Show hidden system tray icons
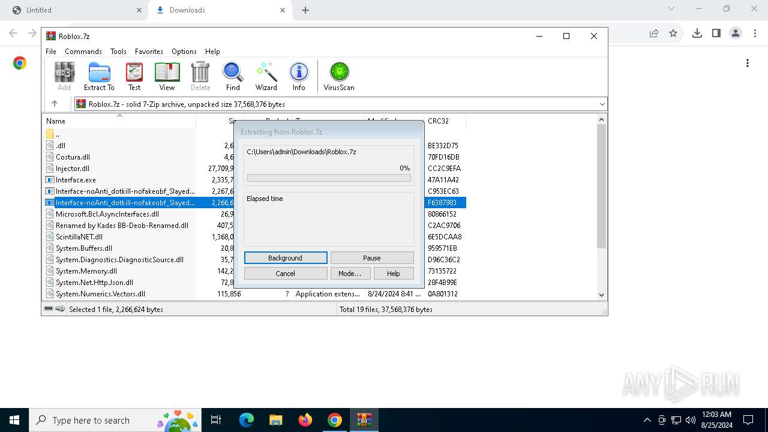The width and height of the screenshot is (768, 432). tap(647, 420)
